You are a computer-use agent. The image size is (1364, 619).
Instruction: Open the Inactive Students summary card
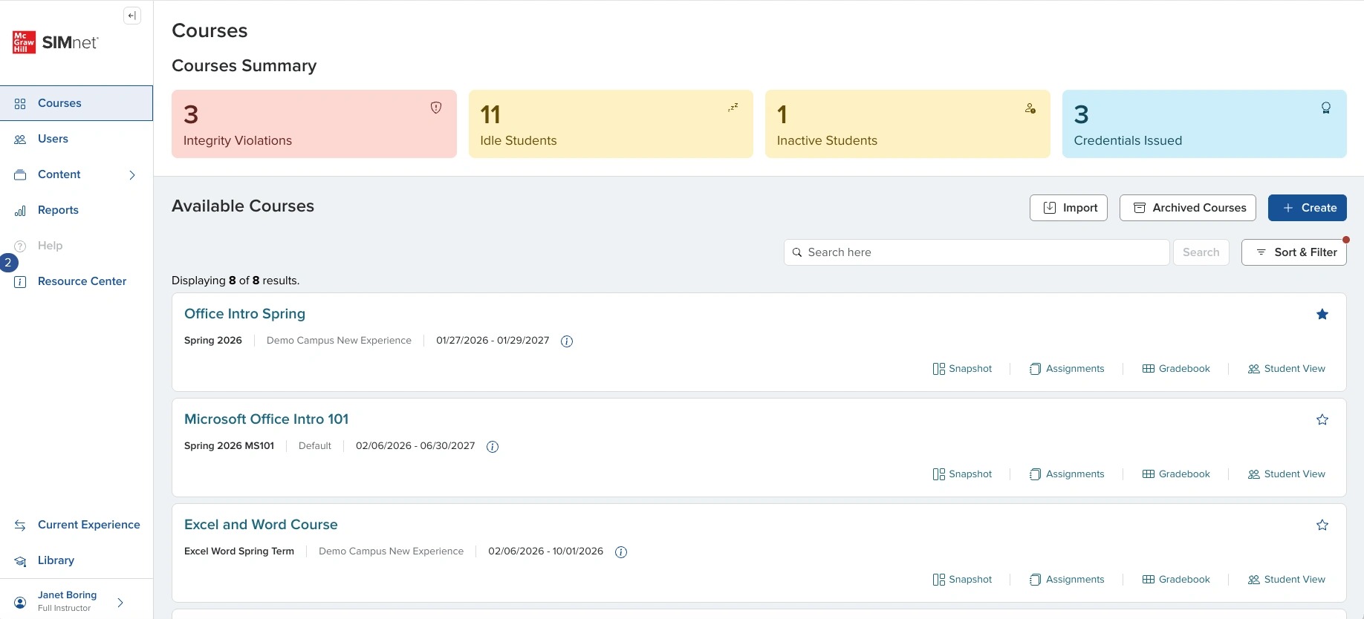pos(908,124)
